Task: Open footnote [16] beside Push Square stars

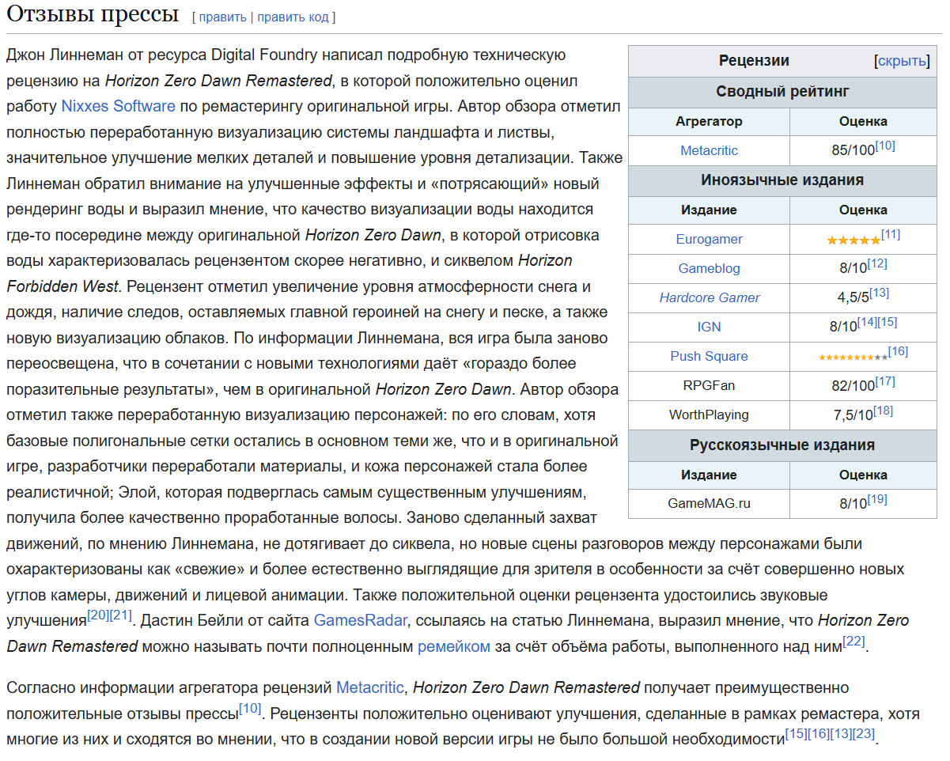Action: coord(898,351)
